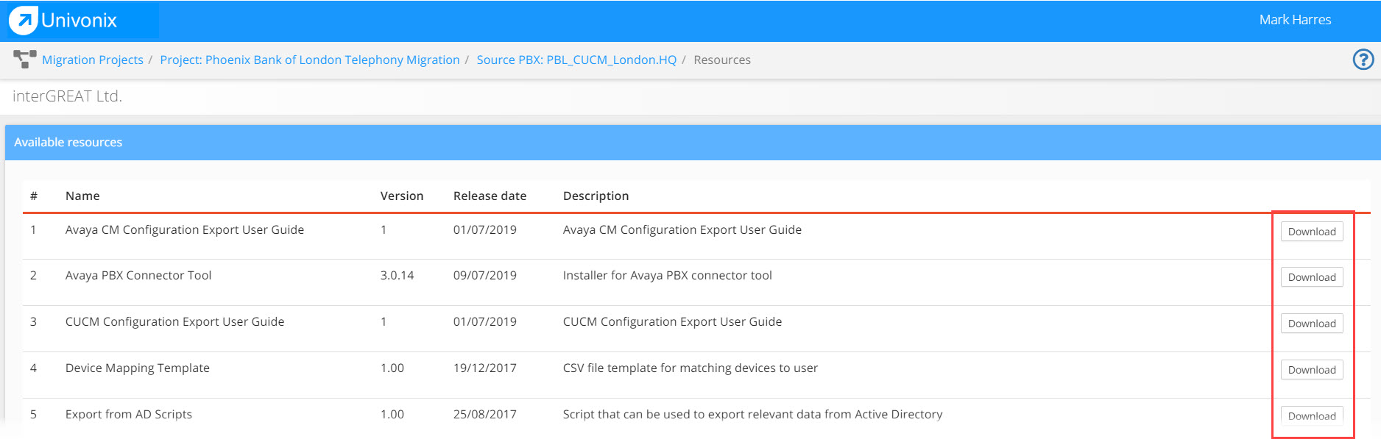Click the Univonix logo icon

(x=24, y=20)
